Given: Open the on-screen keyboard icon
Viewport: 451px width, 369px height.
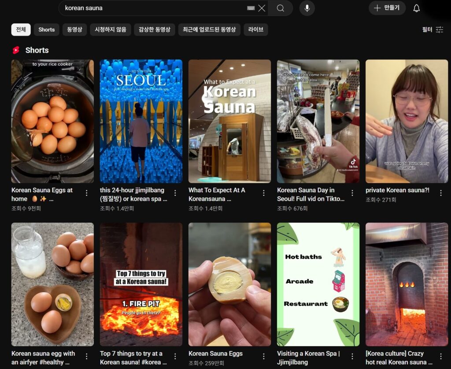Looking at the screenshot, I should [251, 8].
